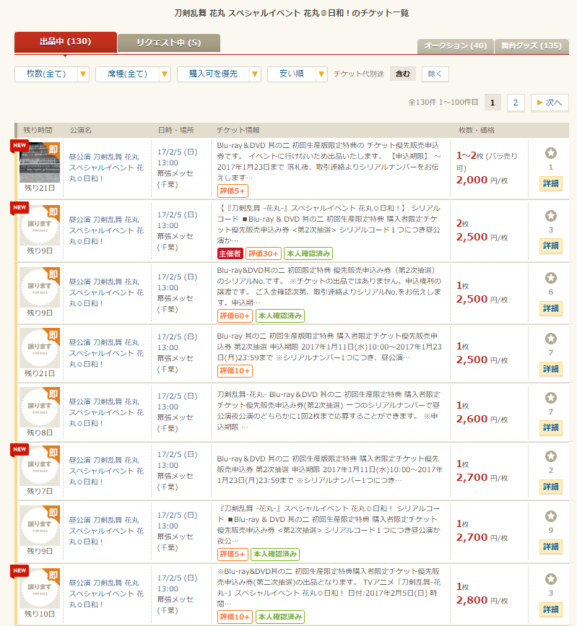Favorite the 2,000円 ticket star icon

click(x=551, y=153)
